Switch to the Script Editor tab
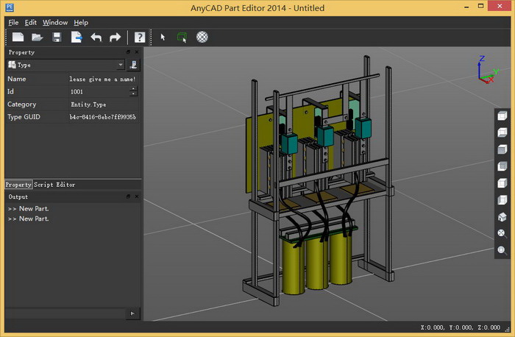The width and height of the screenshot is (515, 337). coord(54,185)
